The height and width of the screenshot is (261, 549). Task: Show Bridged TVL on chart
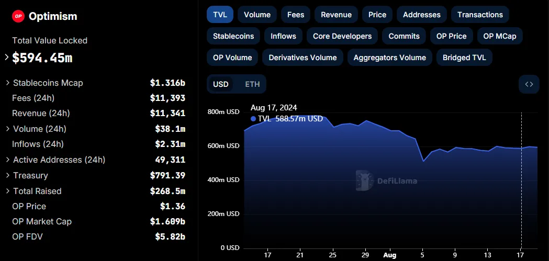[x=464, y=58]
